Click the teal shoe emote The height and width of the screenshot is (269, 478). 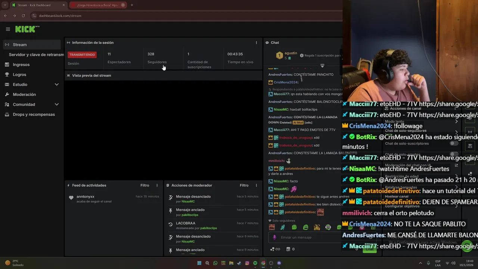[283, 227]
